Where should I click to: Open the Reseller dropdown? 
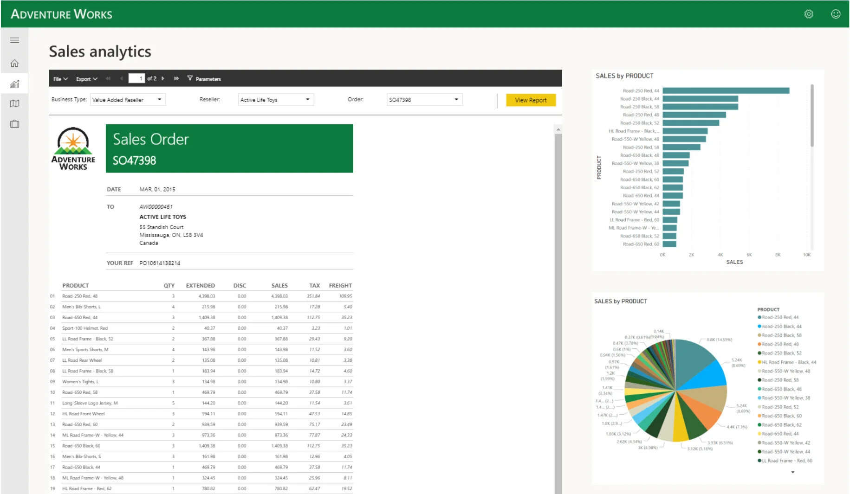tap(276, 100)
